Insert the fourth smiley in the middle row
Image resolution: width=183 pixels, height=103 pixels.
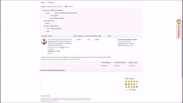(134, 84)
